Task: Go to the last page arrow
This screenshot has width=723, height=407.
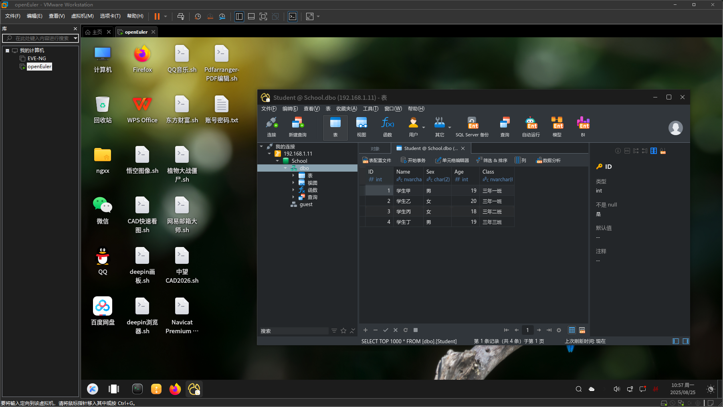Action: [x=549, y=330]
